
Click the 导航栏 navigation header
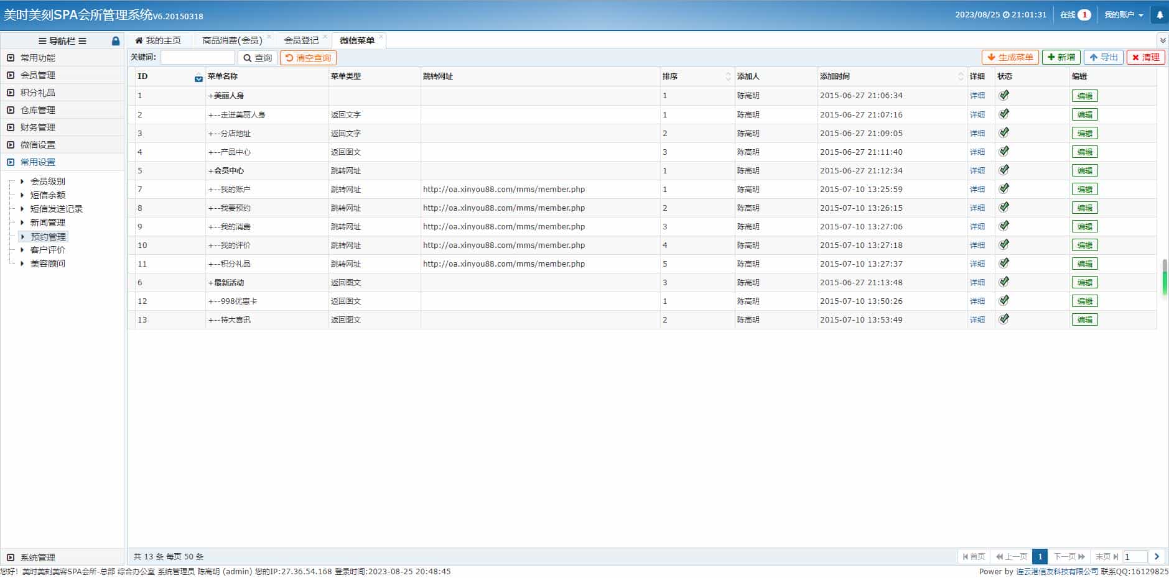click(62, 41)
